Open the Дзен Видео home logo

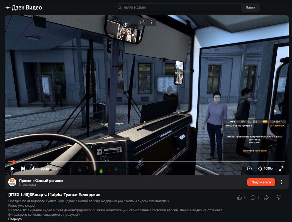[x=23, y=7]
